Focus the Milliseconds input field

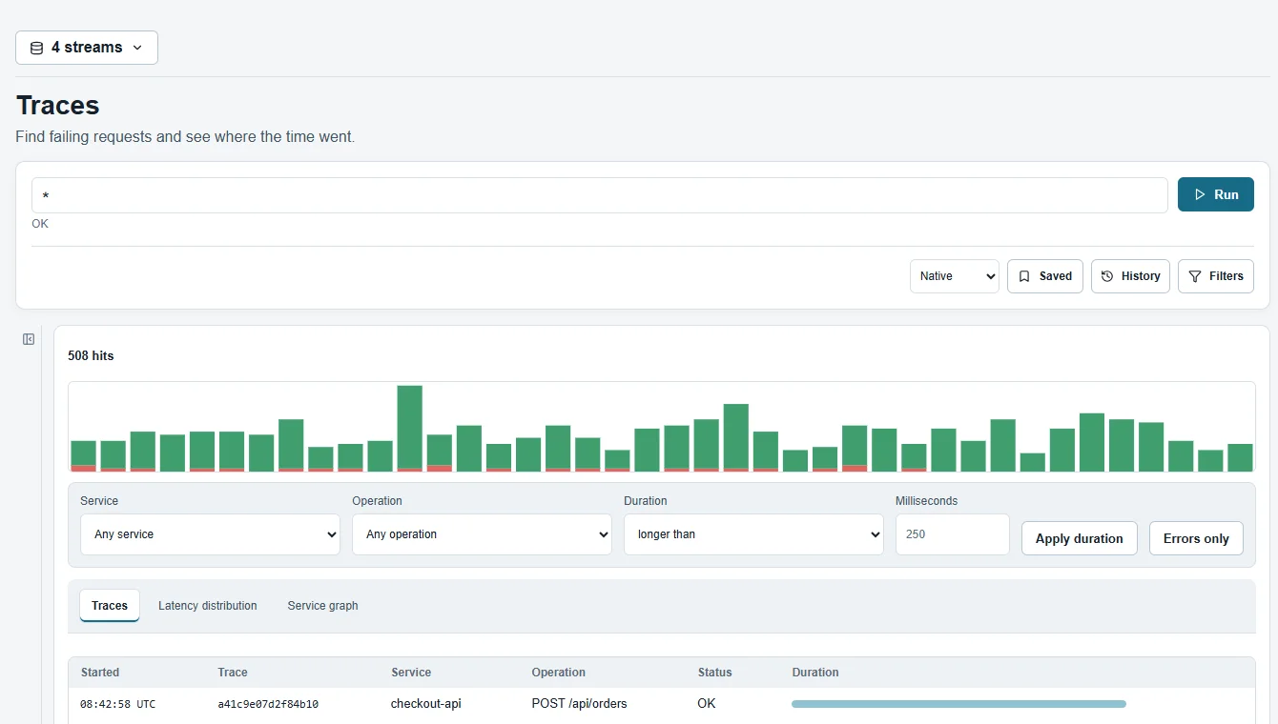[953, 534]
